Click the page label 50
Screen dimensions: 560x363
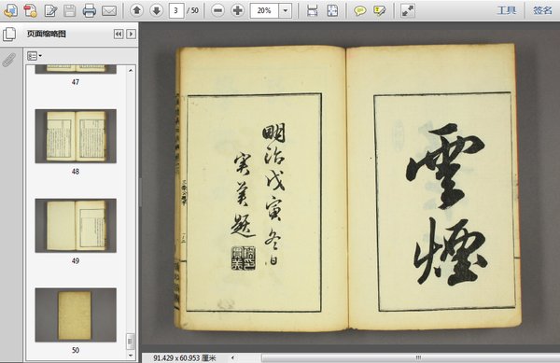(76, 350)
